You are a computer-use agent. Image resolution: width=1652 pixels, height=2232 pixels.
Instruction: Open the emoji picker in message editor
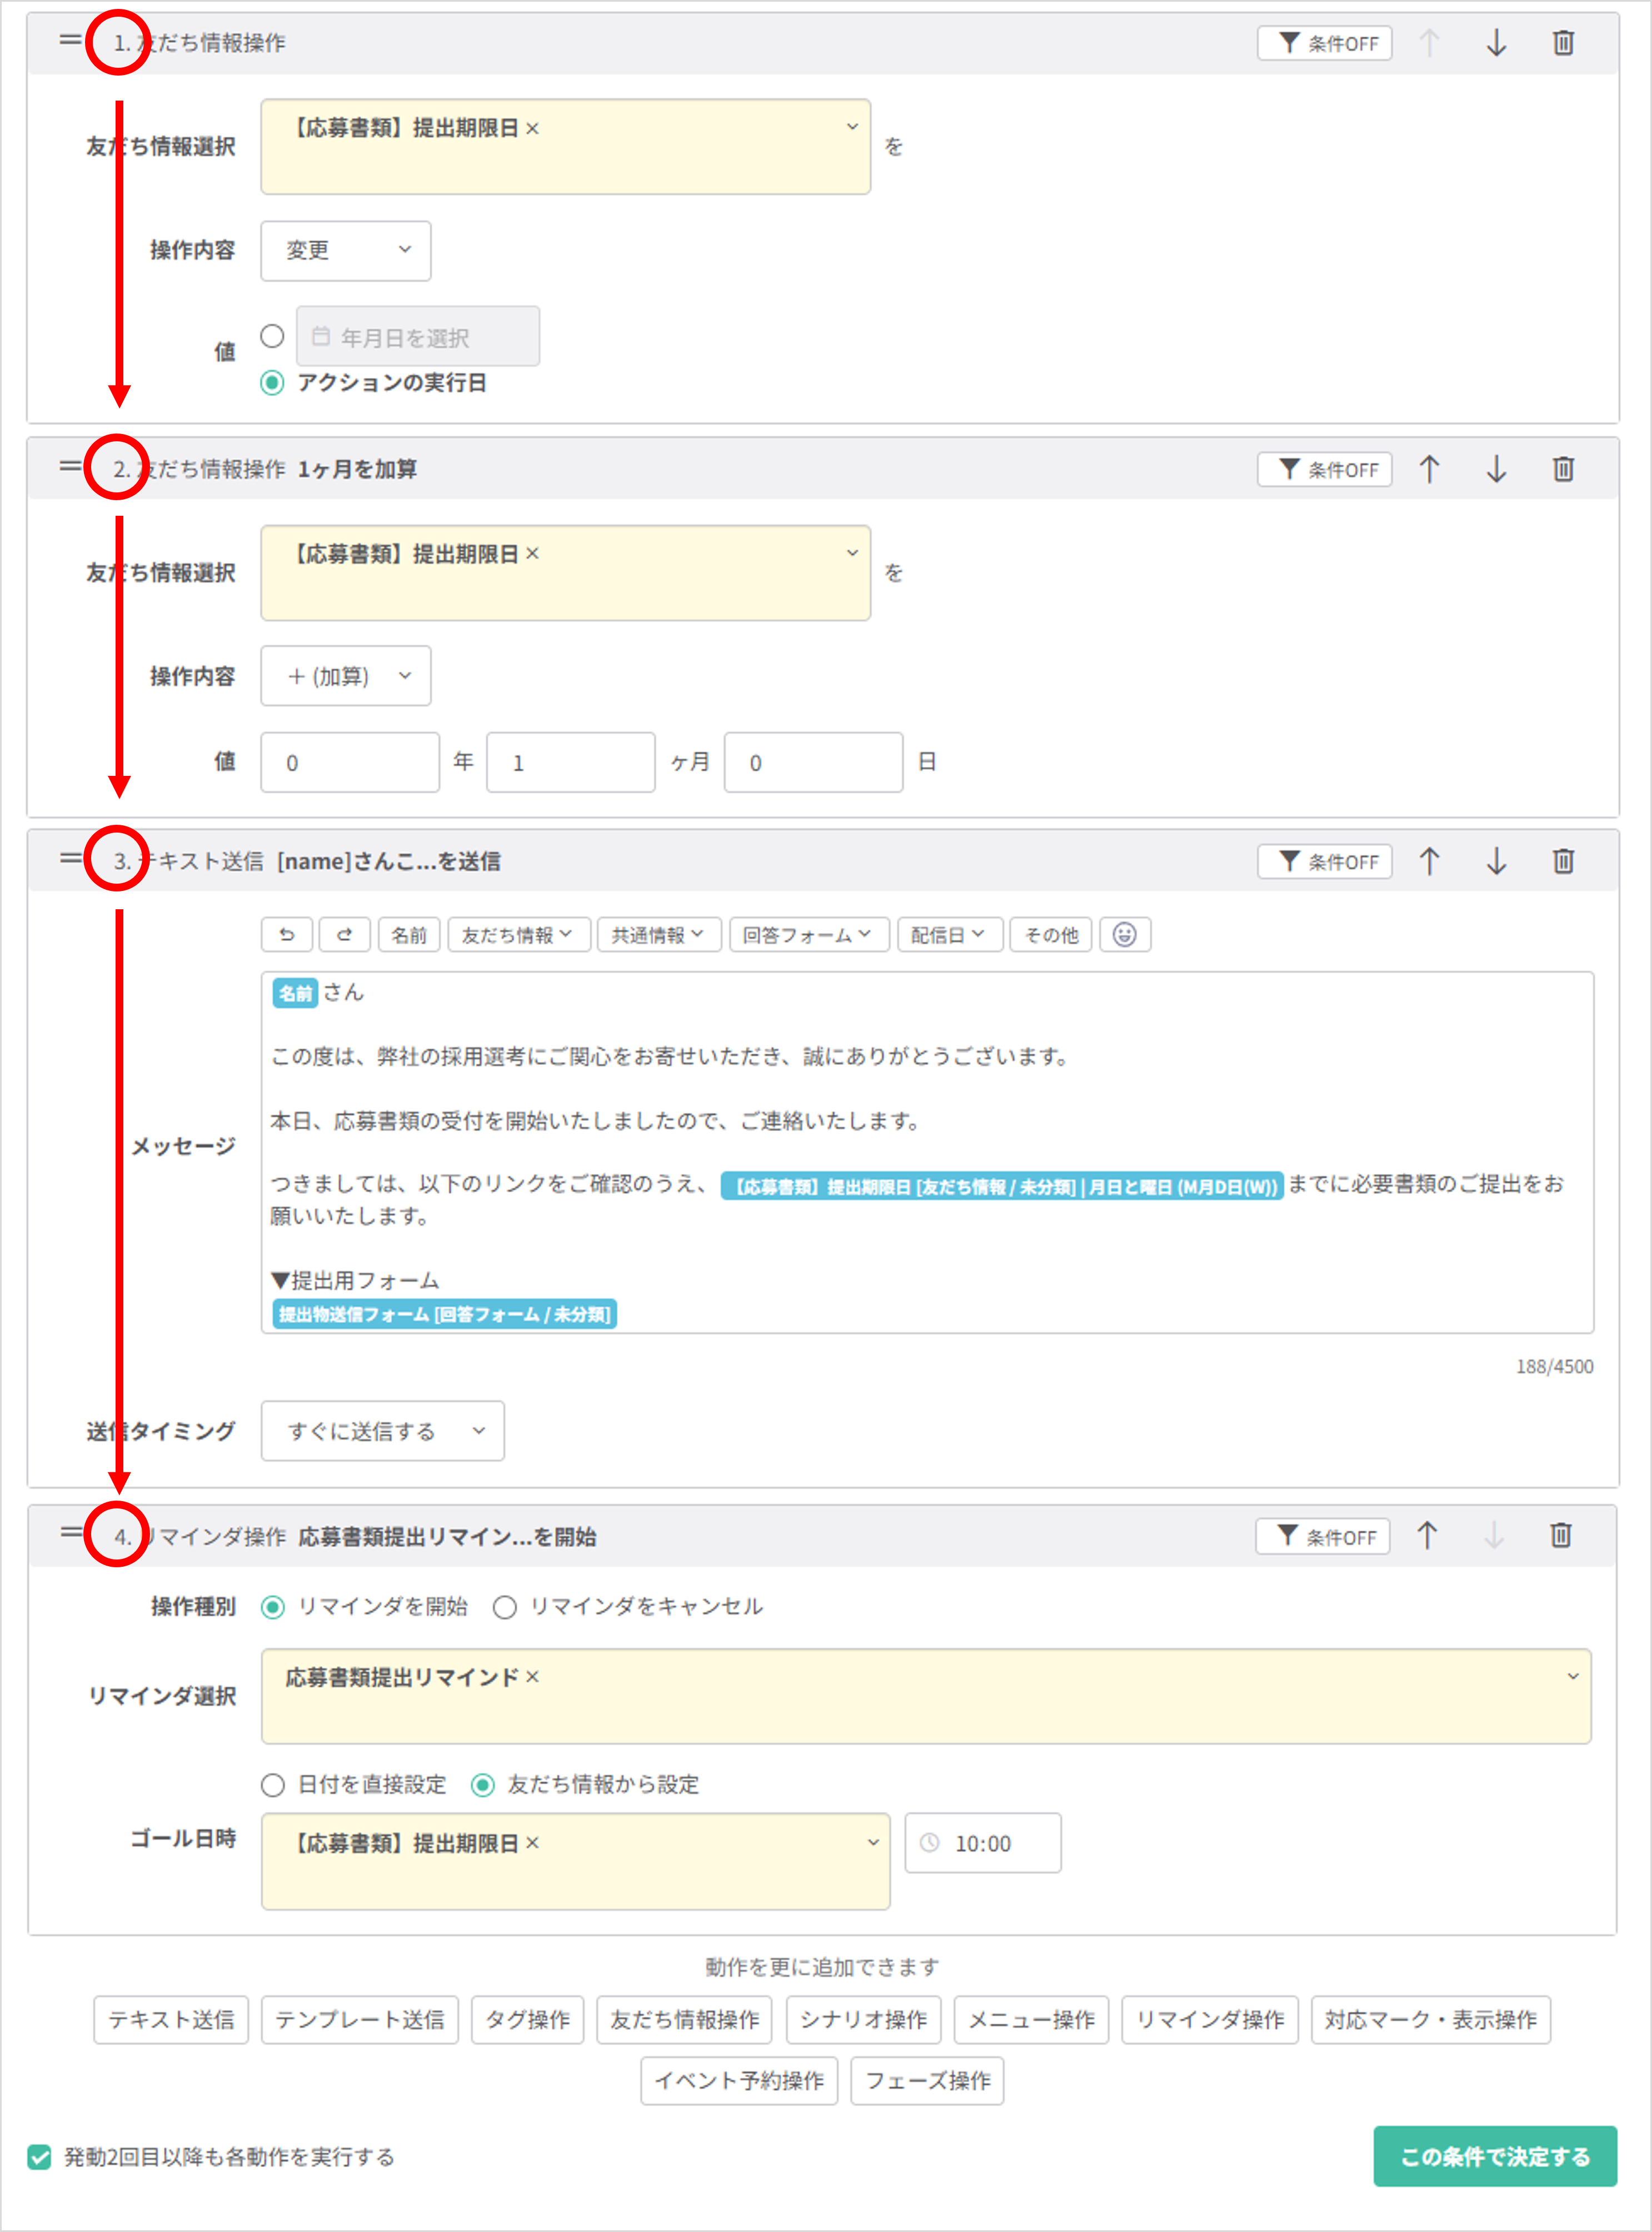point(1126,934)
